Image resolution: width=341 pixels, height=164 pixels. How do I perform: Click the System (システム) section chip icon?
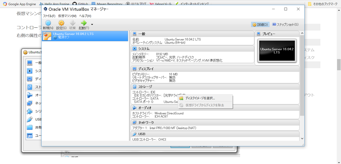point(135,49)
